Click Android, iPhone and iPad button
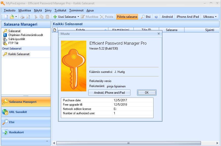 click(109, 92)
